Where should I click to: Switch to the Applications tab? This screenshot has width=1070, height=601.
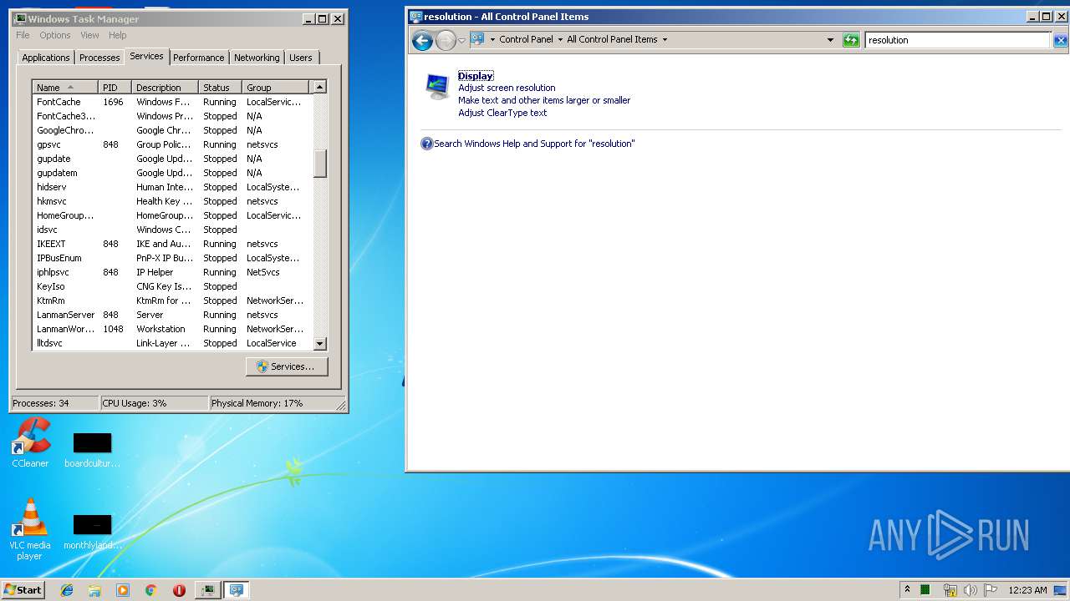point(46,58)
